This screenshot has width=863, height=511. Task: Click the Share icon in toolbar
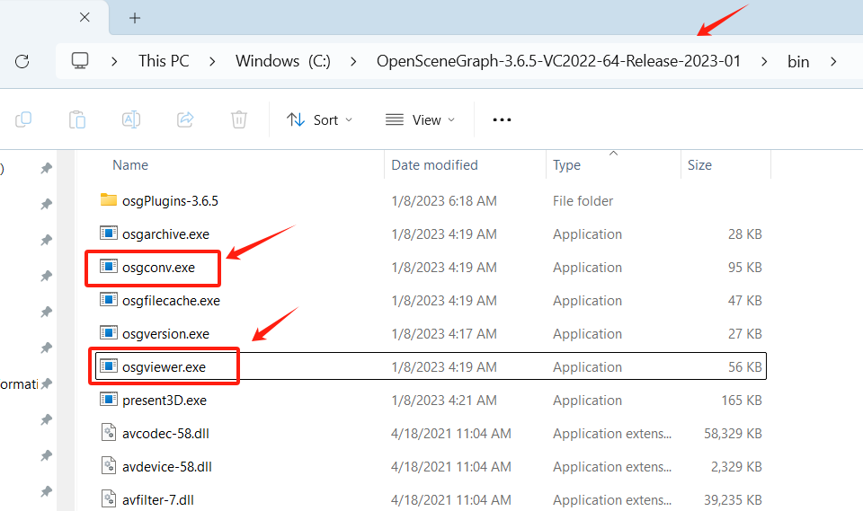(185, 119)
